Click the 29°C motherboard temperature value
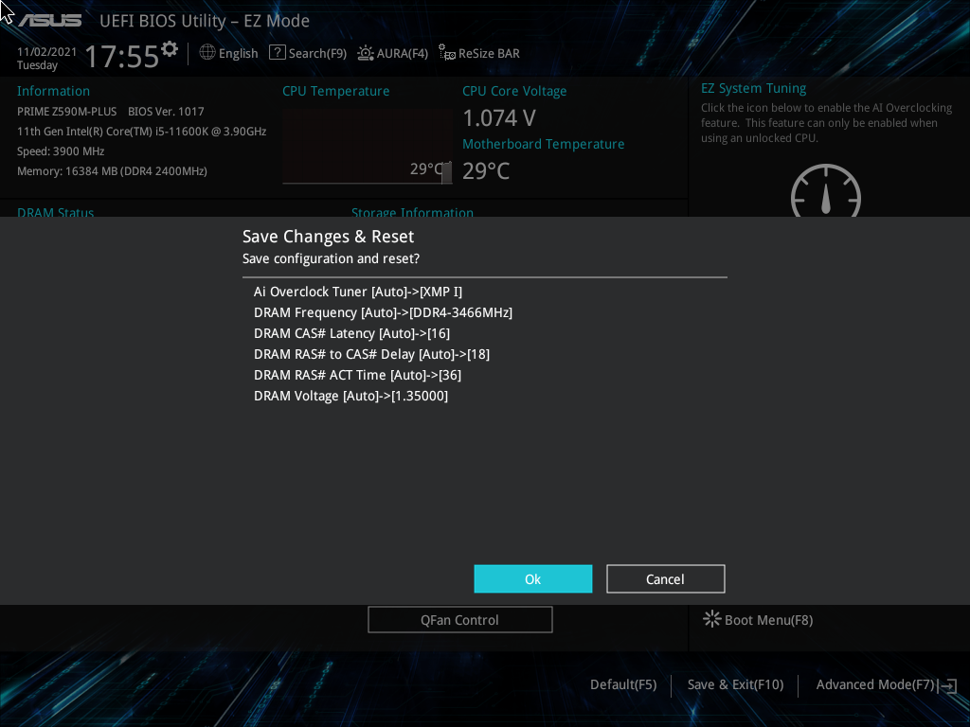Screen dimensions: 970x727 [486, 171]
